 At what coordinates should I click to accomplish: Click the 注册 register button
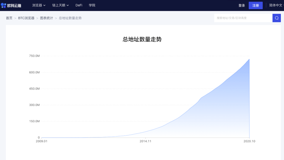coord(256,5)
